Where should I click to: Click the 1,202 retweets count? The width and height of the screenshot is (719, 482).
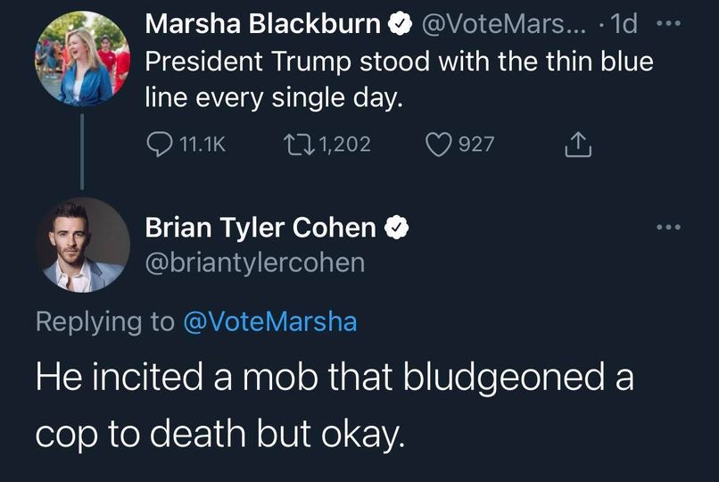click(x=343, y=144)
